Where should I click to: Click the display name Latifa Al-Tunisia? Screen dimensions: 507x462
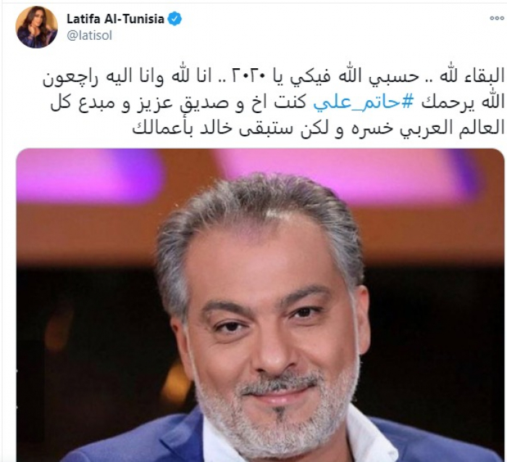115,19
